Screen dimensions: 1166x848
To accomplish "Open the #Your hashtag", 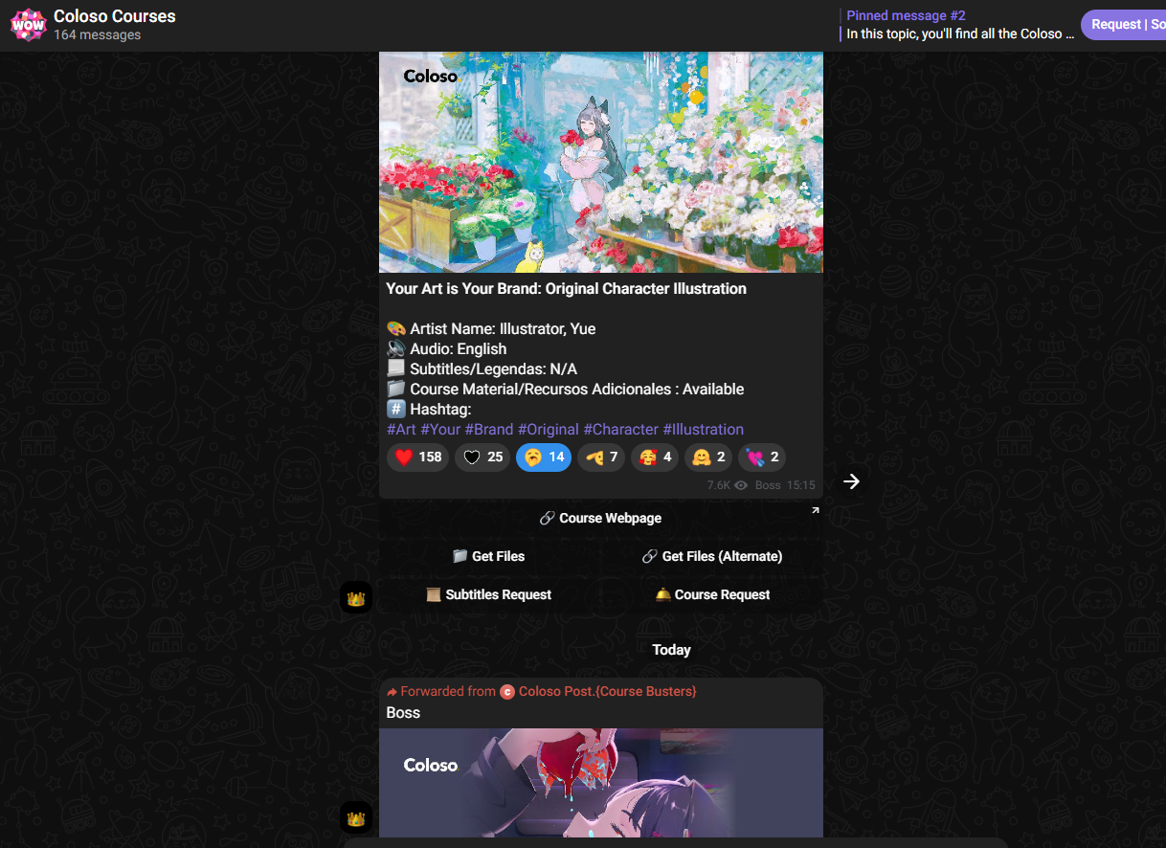I will tap(440, 430).
